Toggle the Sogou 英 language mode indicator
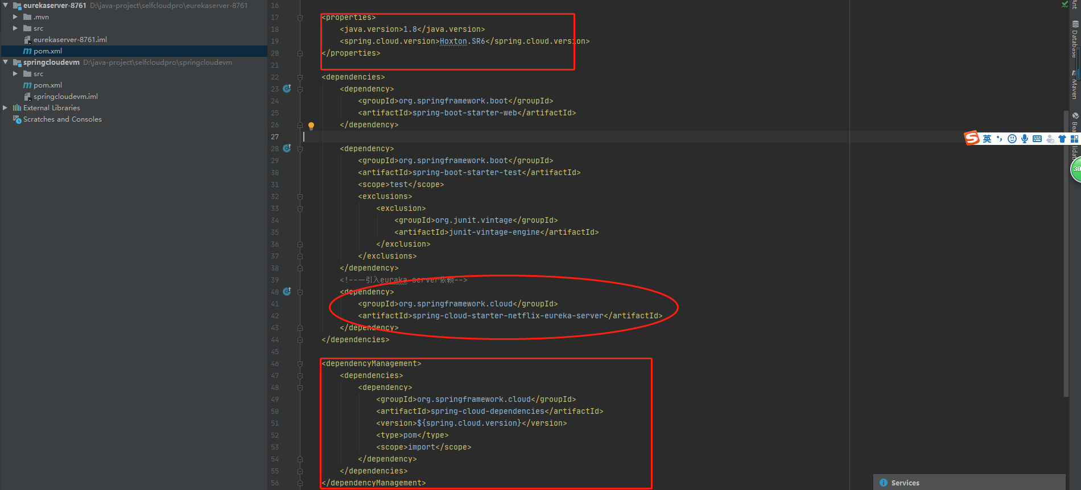 pos(987,139)
